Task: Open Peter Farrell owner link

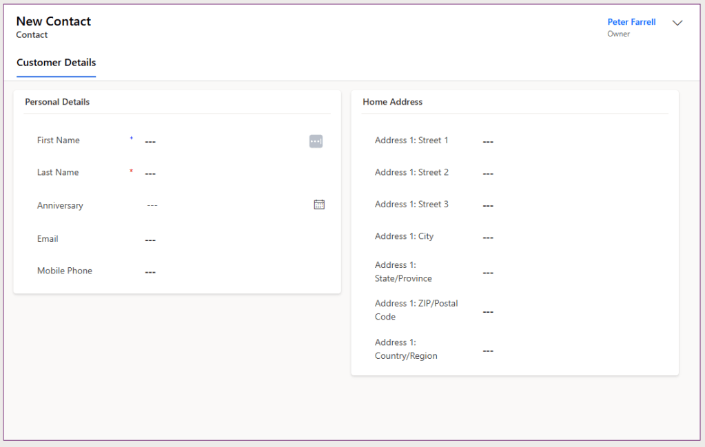Action: [631, 22]
